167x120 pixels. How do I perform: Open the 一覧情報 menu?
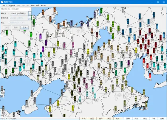[12, 6]
